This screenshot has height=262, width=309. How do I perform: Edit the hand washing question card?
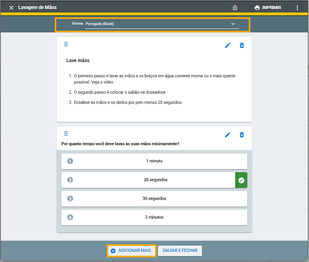tap(228, 135)
